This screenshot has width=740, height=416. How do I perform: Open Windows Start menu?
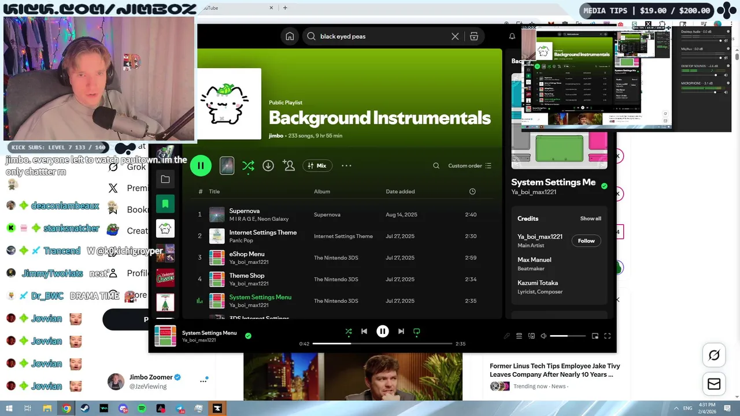pyautogui.click(x=9, y=408)
